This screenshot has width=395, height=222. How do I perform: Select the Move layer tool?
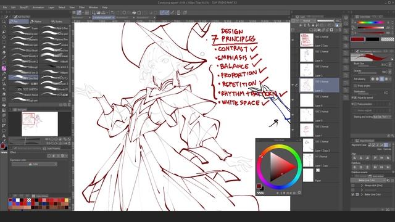[x=4, y=37]
